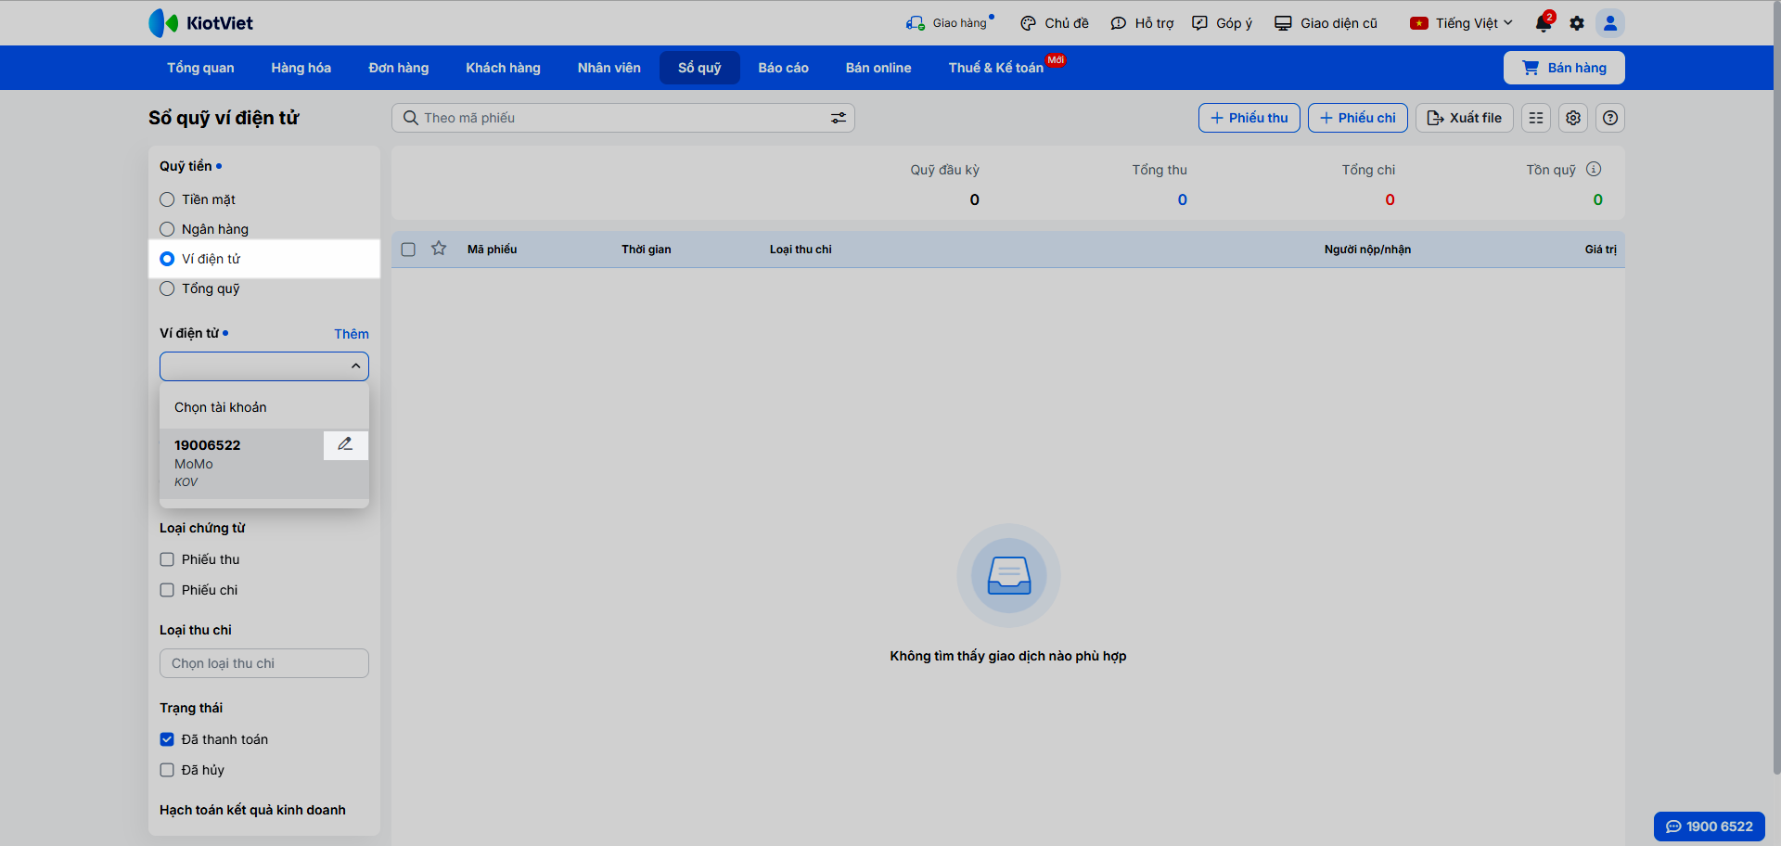Create new Phiếu chi
The image size is (1781, 846).
(1358, 118)
